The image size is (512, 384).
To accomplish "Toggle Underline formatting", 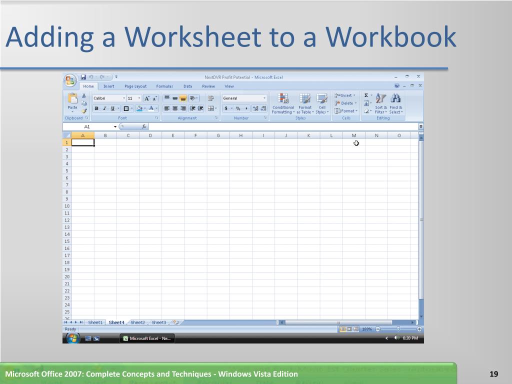I will [112, 108].
